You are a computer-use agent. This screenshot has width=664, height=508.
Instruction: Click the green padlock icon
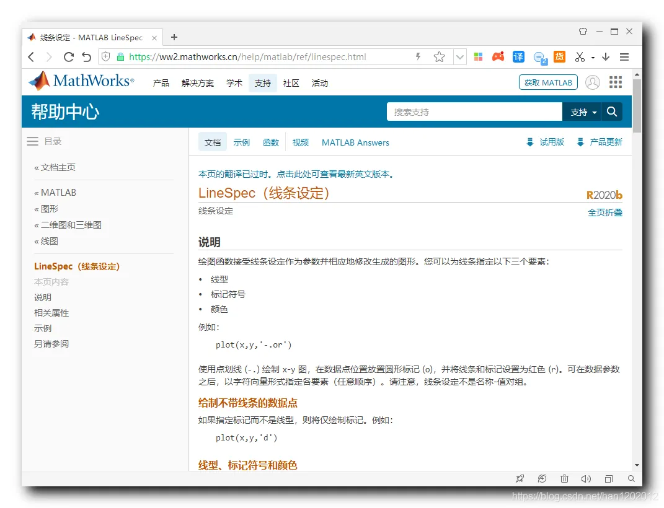tap(120, 56)
